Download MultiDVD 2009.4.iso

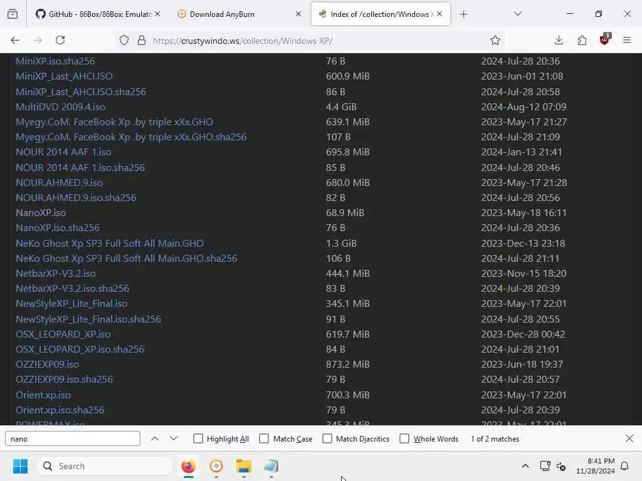coord(61,106)
